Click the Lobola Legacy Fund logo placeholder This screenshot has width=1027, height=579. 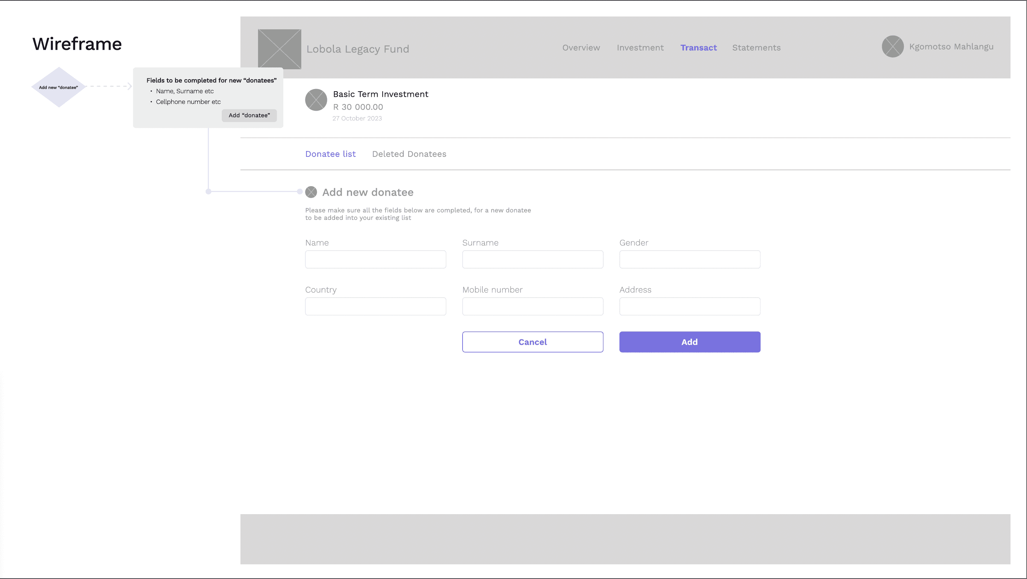pos(280,49)
